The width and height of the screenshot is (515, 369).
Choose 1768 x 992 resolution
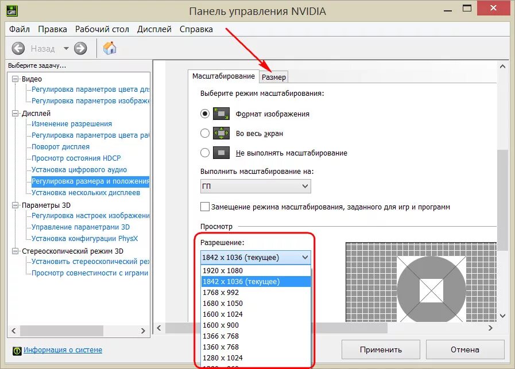click(256, 292)
